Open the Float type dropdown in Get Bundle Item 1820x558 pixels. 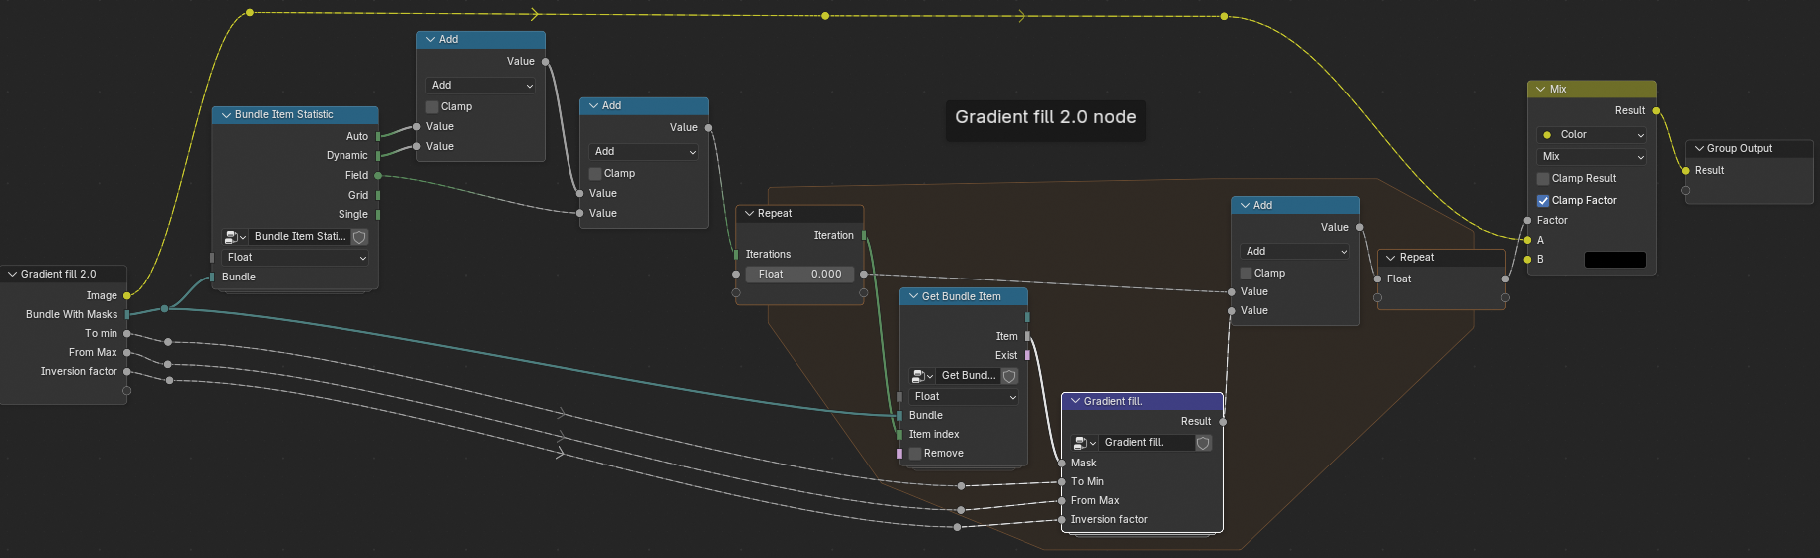pos(964,397)
